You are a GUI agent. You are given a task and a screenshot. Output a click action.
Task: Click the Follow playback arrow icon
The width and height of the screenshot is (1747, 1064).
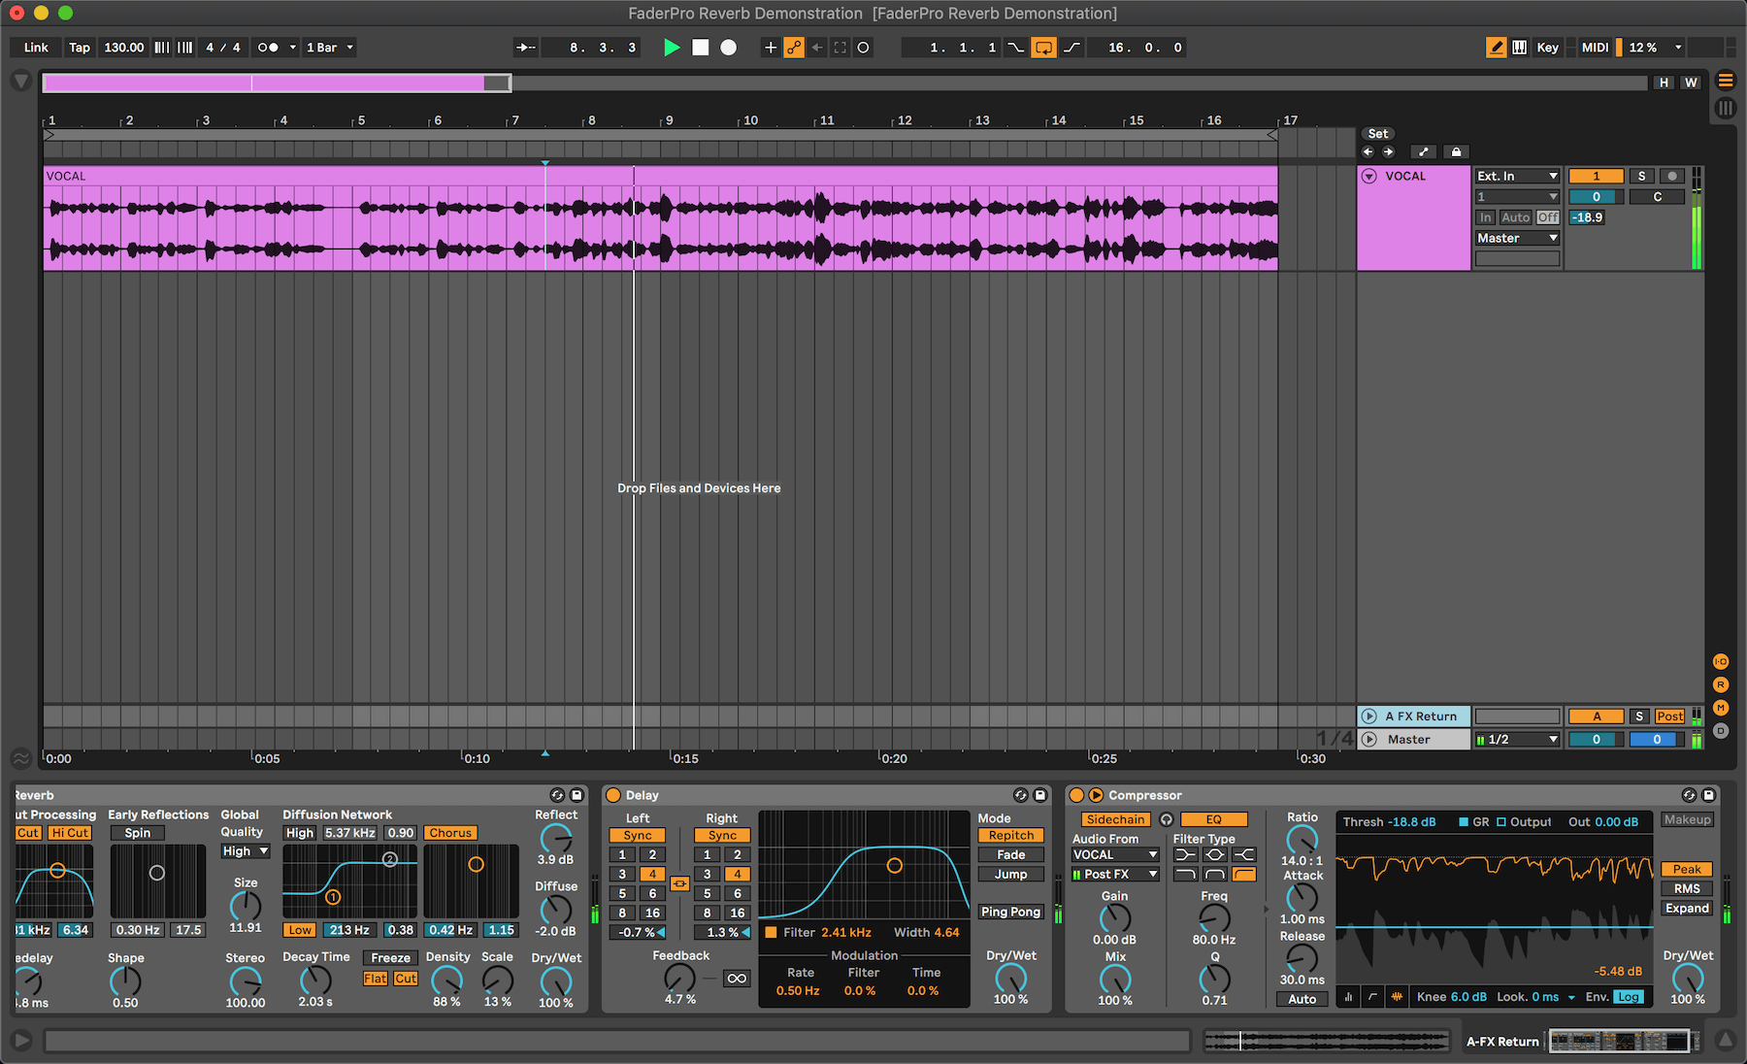pyautogui.click(x=525, y=48)
